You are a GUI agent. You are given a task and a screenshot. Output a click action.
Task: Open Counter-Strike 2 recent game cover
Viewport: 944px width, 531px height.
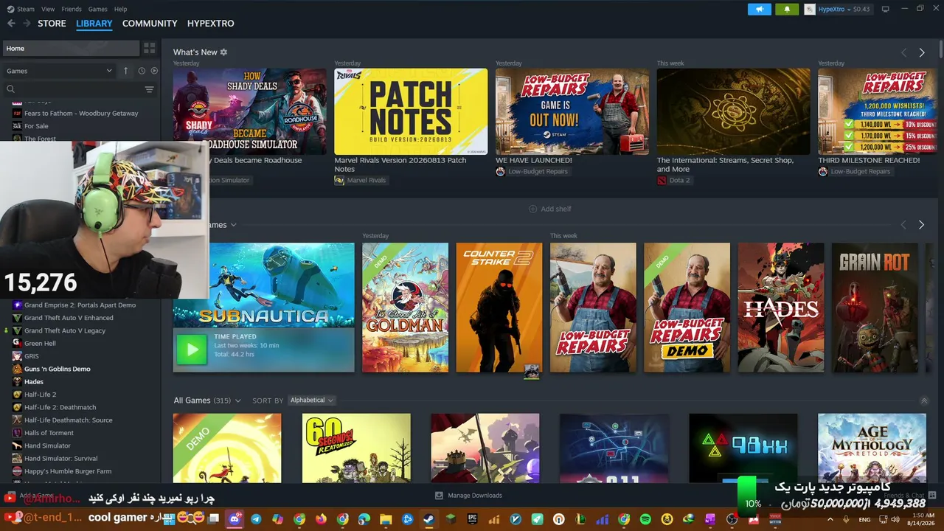point(499,308)
